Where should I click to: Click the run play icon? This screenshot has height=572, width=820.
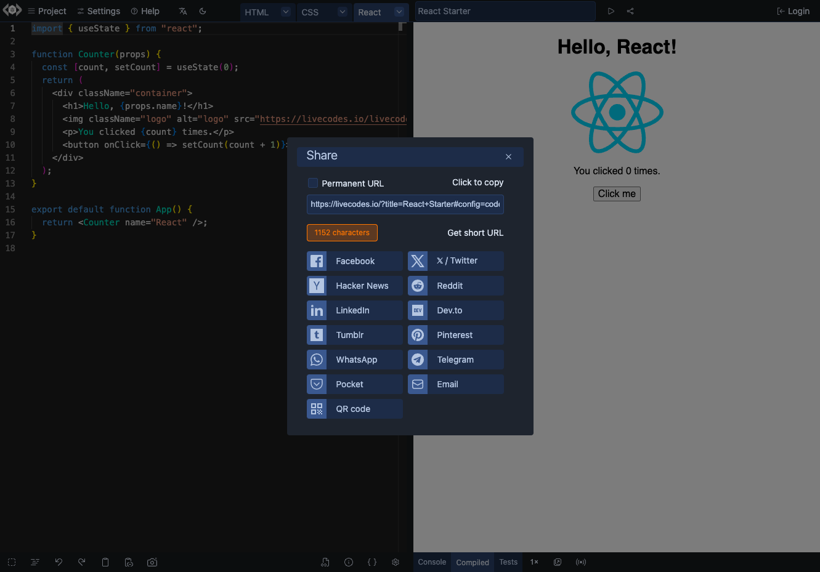[x=611, y=11]
